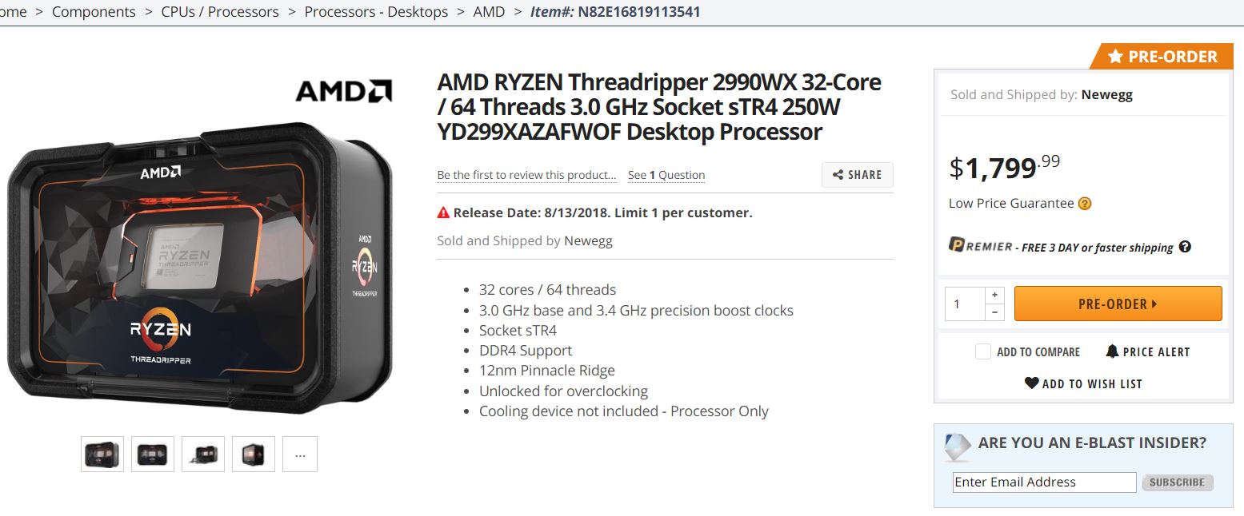The width and height of the screenshot is (1244, 516).
Task: Click the Premier shipping question mark icon
Action: pos(1185,247)
